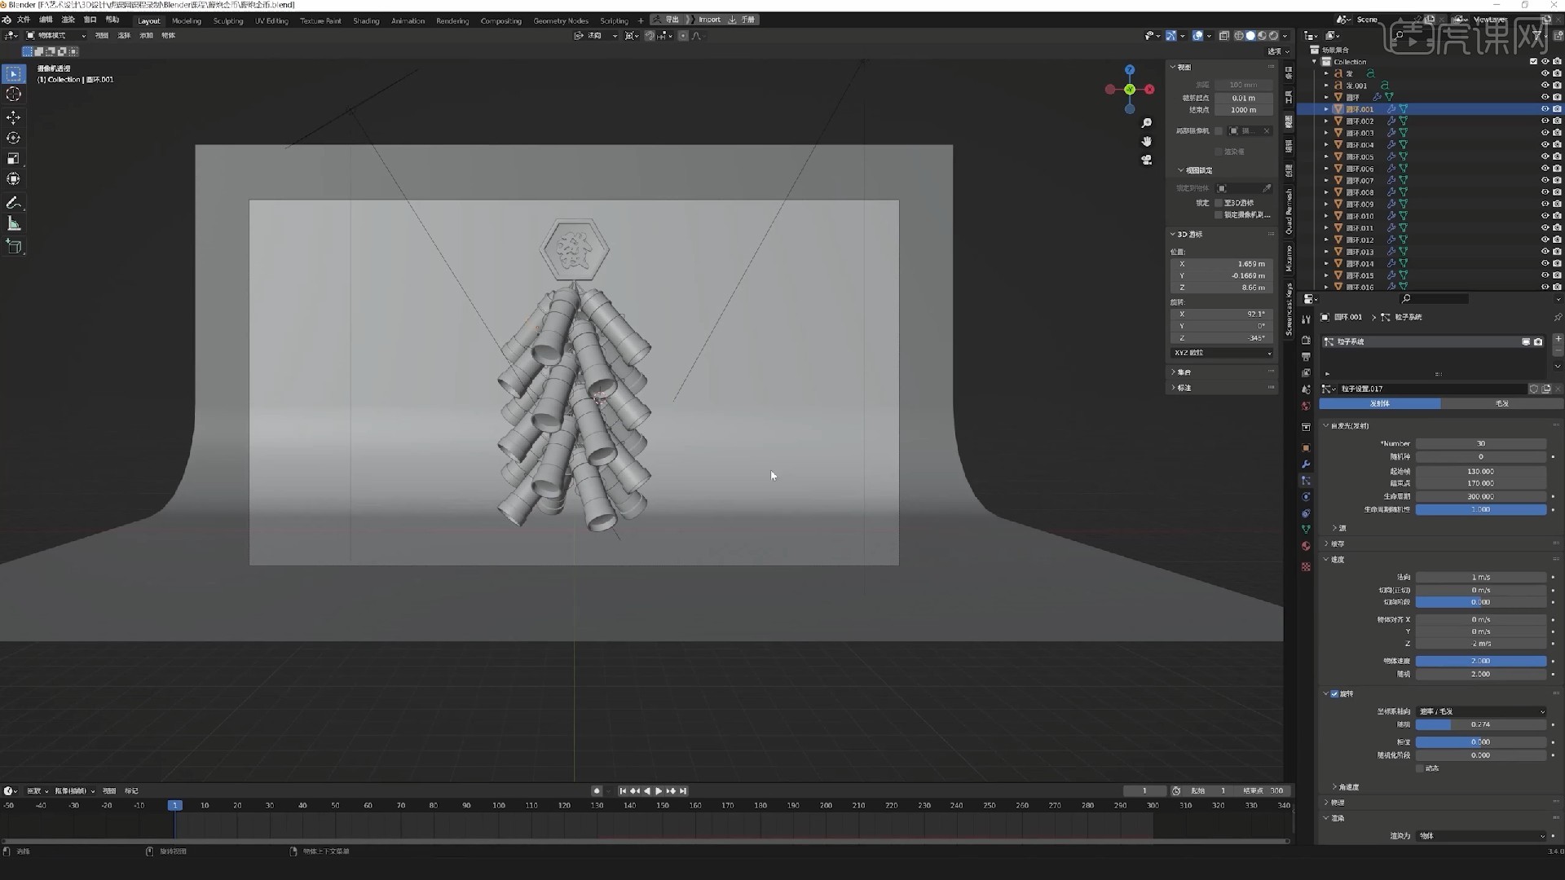Open the Shading workspace tab
The image size is (1565, 880).
(x=366, y=20)
